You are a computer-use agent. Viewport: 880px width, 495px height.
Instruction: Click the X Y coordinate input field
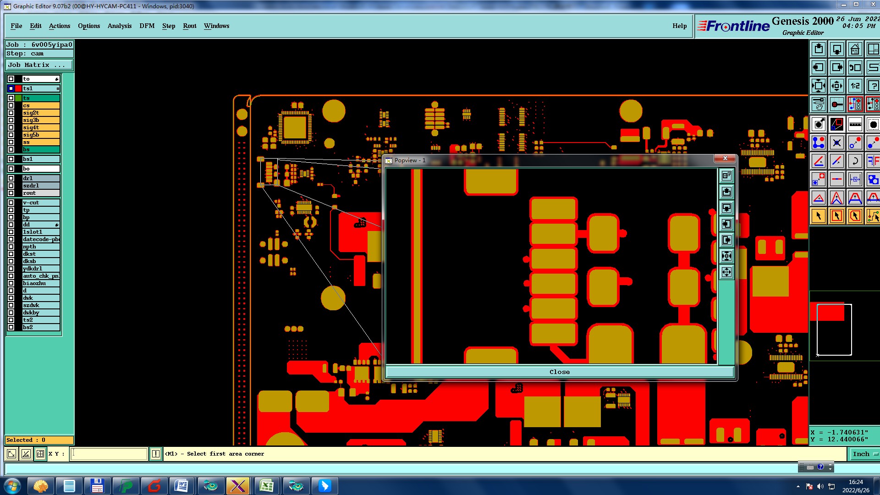(x=109, y=454)
